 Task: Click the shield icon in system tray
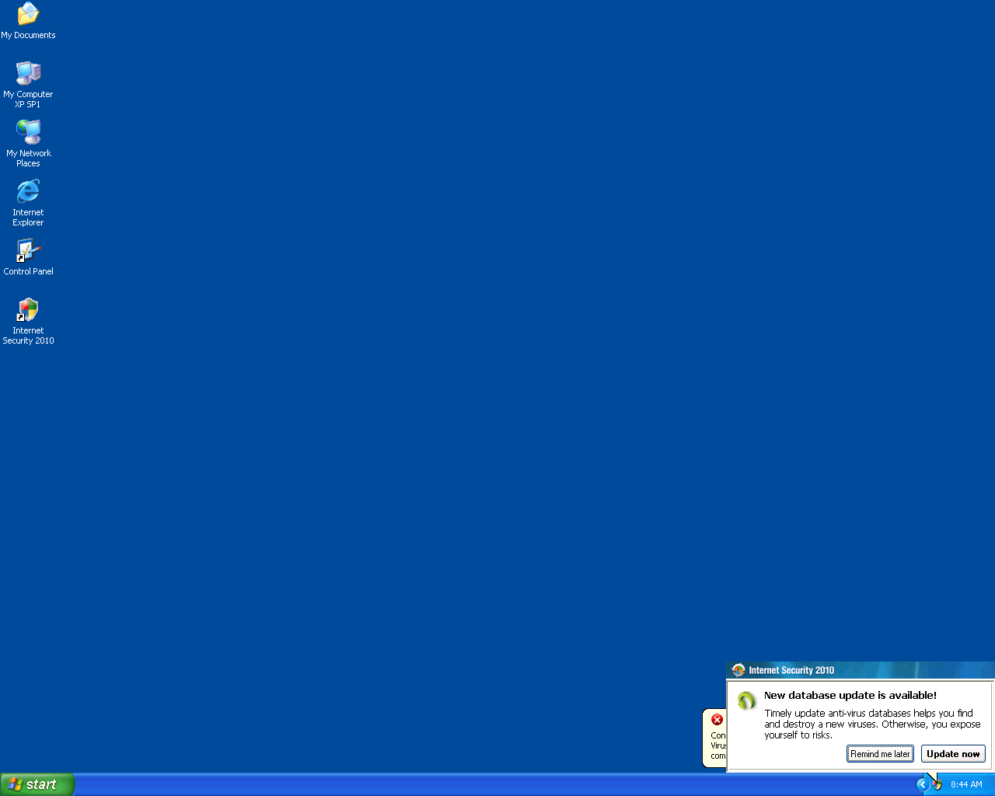tap(937, 784)
